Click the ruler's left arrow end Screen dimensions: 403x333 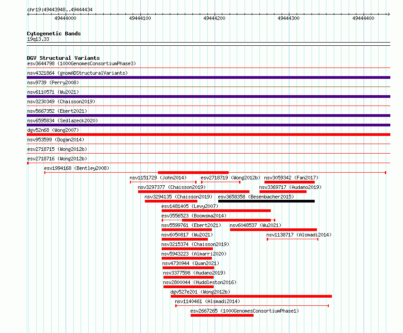point(28,14)
